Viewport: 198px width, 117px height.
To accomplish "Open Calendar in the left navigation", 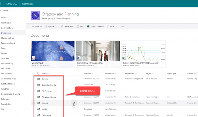I will coord(5,99).
